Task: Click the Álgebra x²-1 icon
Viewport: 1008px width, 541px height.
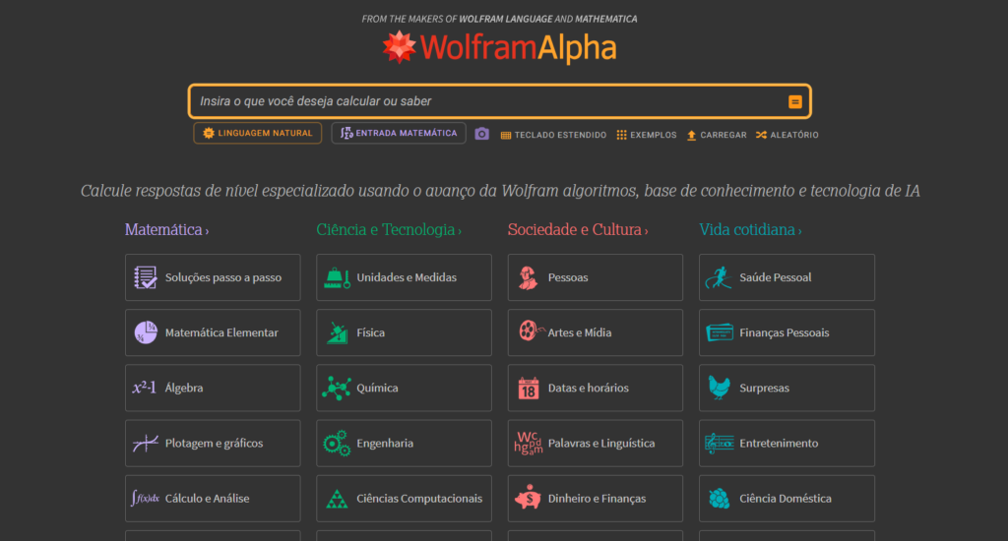Action: [144, 388]
